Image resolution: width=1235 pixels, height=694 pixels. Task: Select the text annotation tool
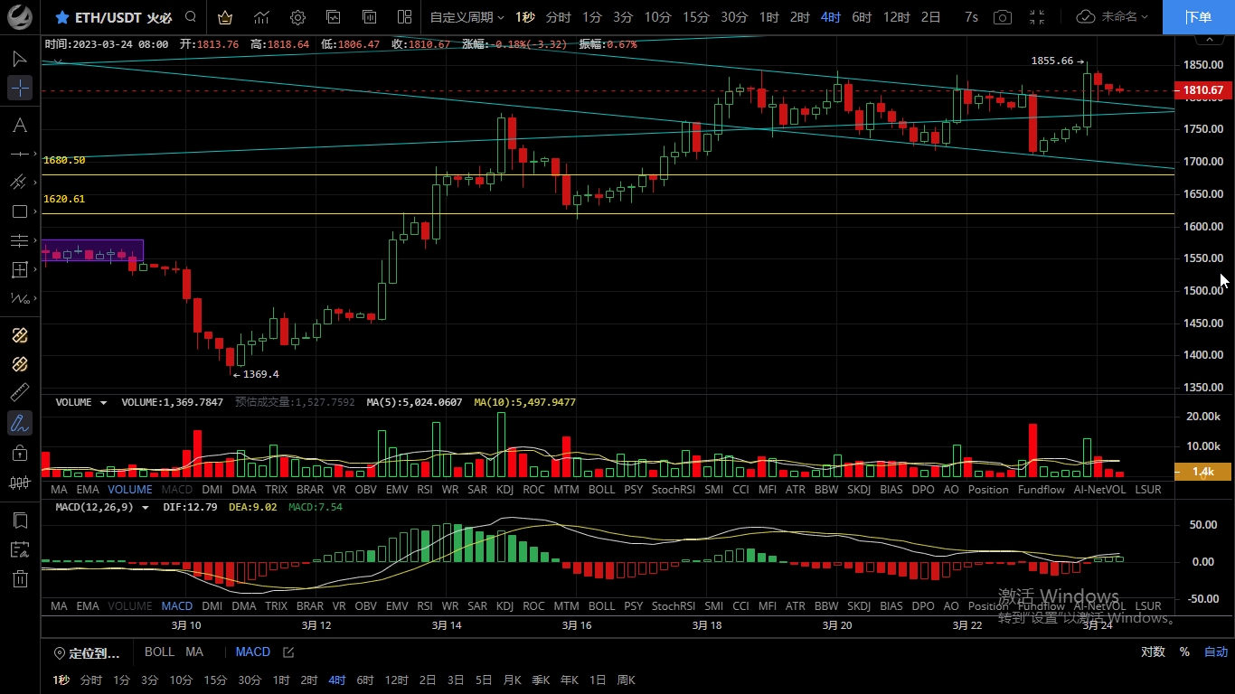pos(19,125)
